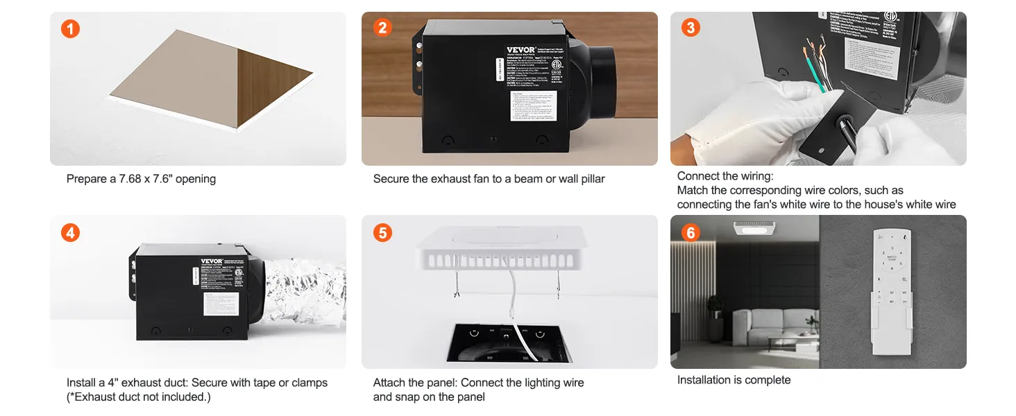Screen dimensions: 1016x416
Task: Click the VEVOR logo on step 4 fan
Action: tap(212, 262)
